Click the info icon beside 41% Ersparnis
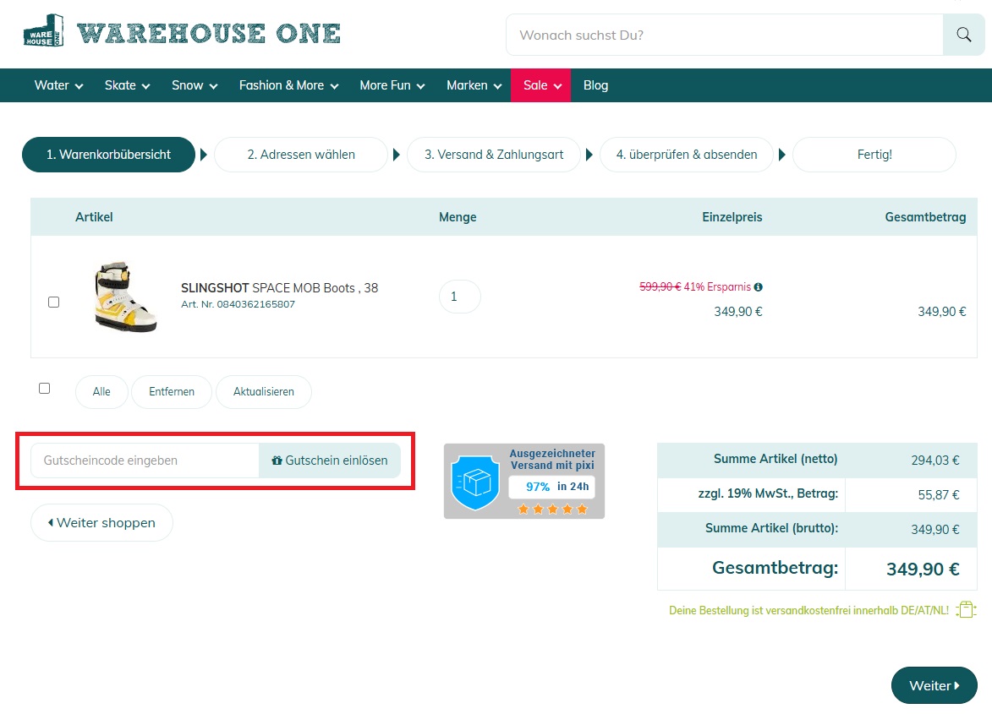 (x=758, y=286)
